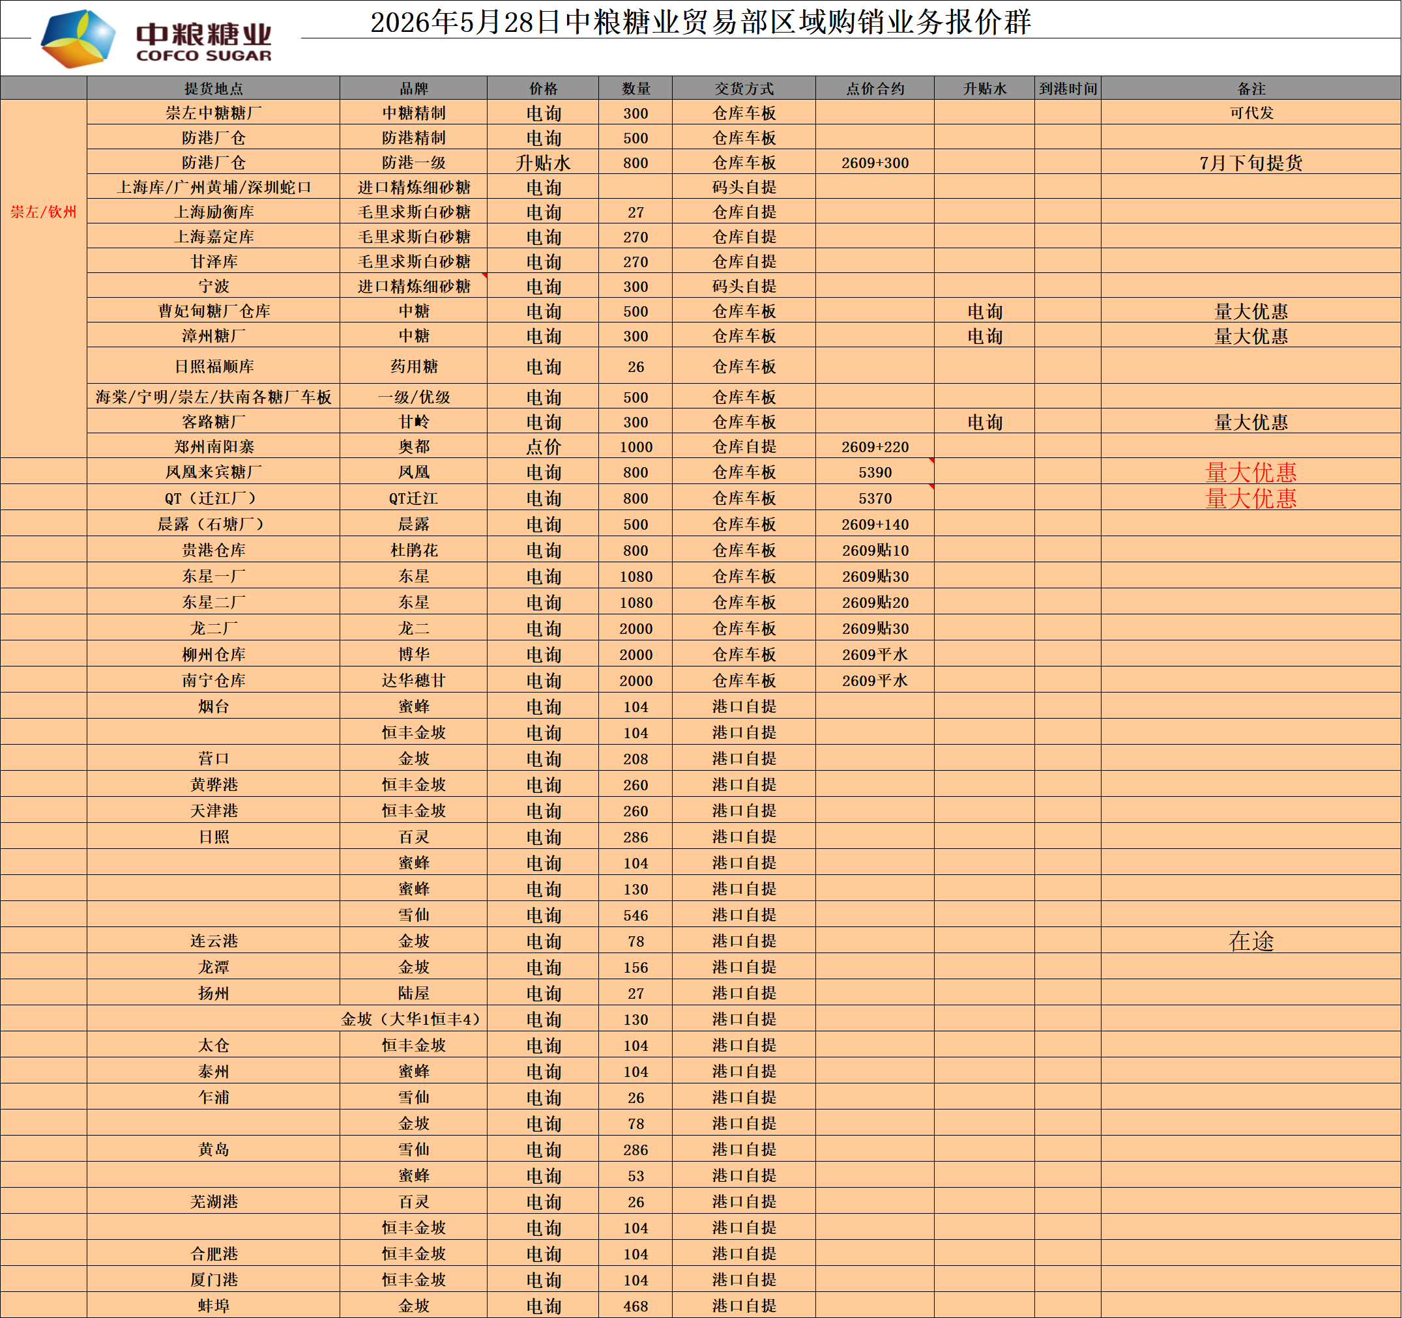Click the 5370 contract price cell

pyautogui.click(x=875, y=497)
